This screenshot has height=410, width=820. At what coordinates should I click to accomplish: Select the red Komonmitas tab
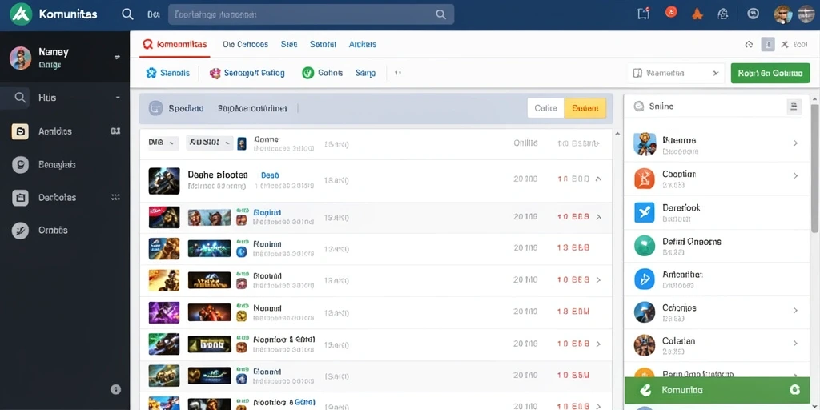pos(175,45)
